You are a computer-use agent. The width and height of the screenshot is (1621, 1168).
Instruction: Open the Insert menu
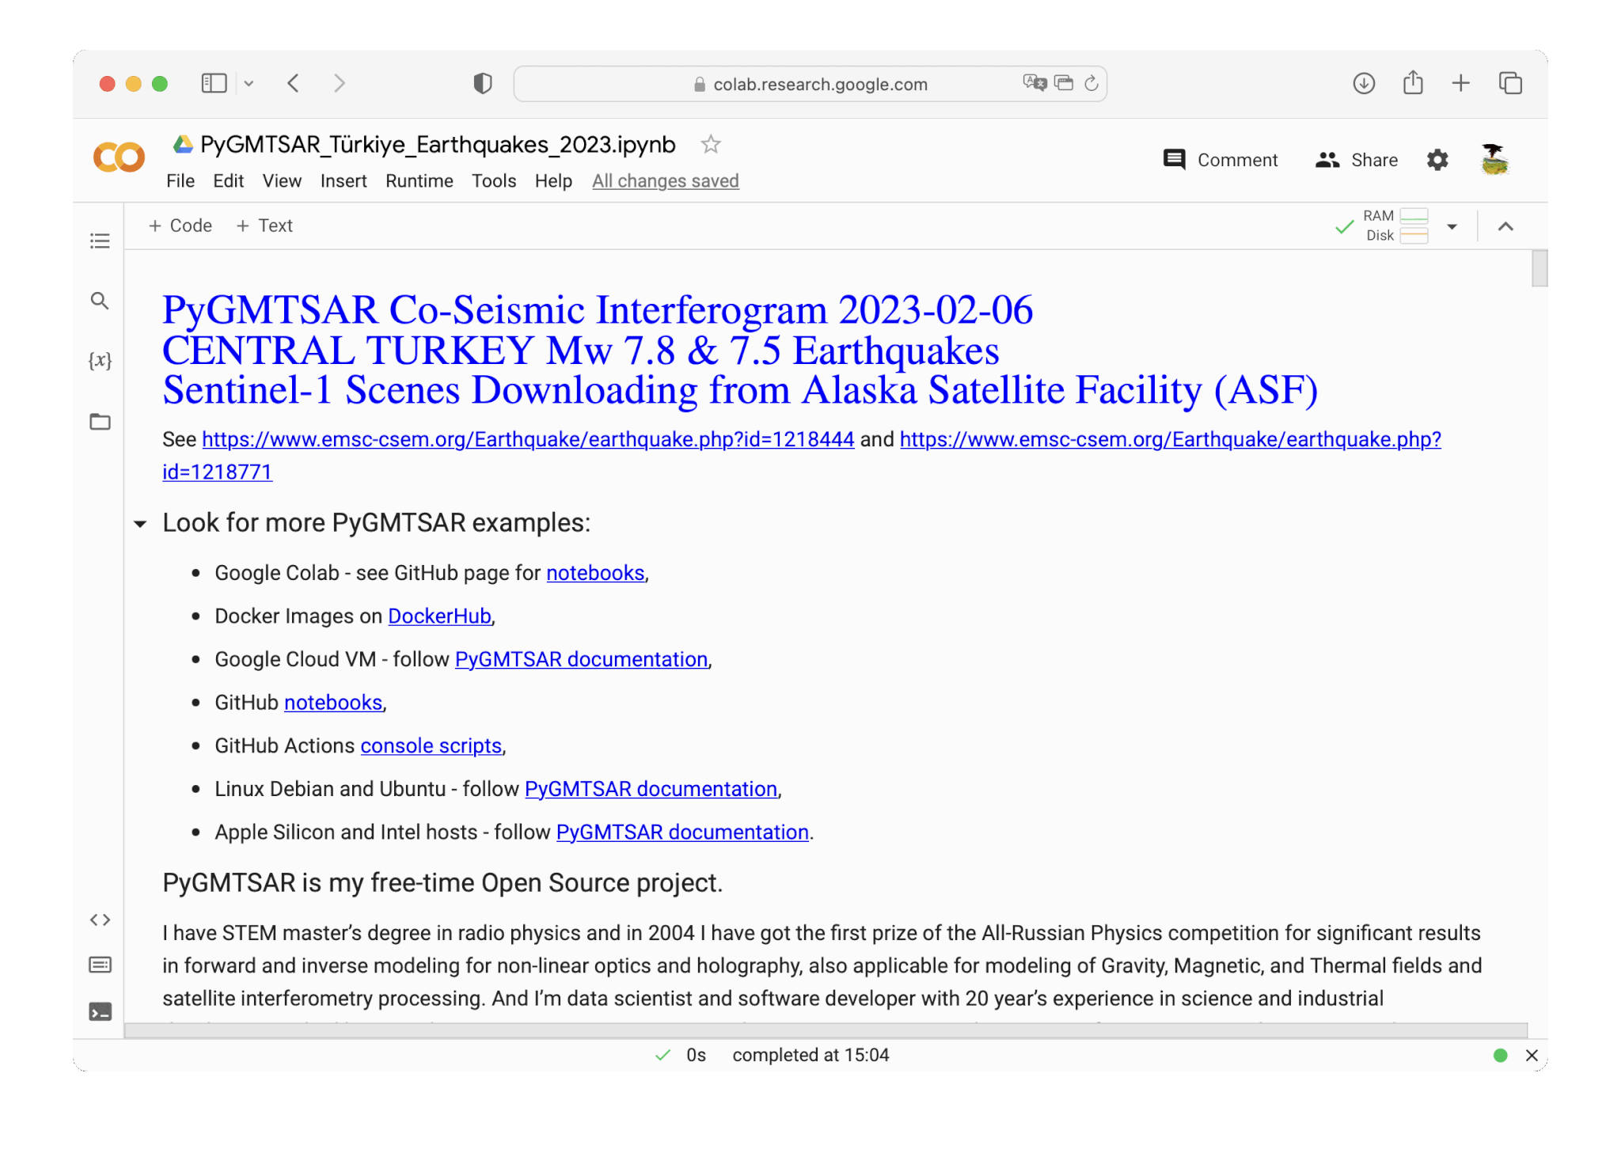[344, 181]
